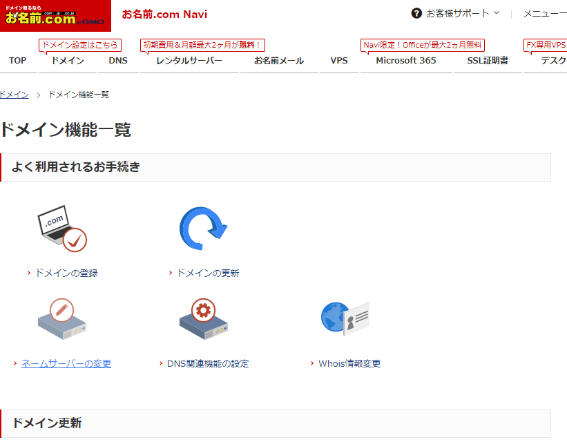Screen dimensions: 567x442
Task: Open the お客様サポート menu
Action: (x=456, y=13)
